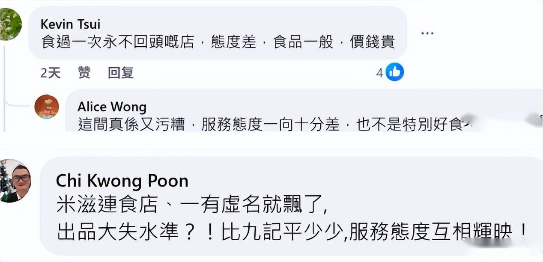Click the Chi Kwong Poon name

point(122,181)
